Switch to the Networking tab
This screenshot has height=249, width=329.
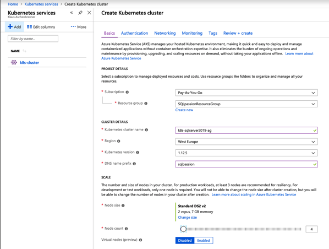165,33
